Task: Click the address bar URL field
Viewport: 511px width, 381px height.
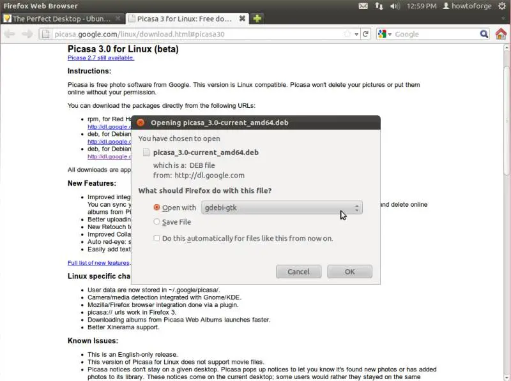Action: coord(198,34)
